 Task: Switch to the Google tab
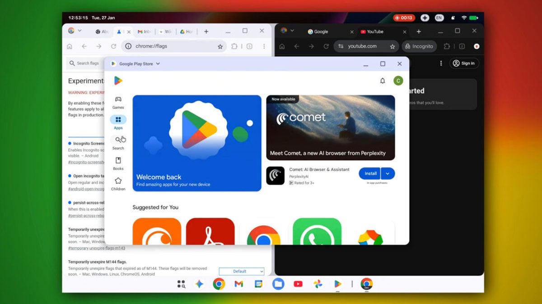[319, 32]
